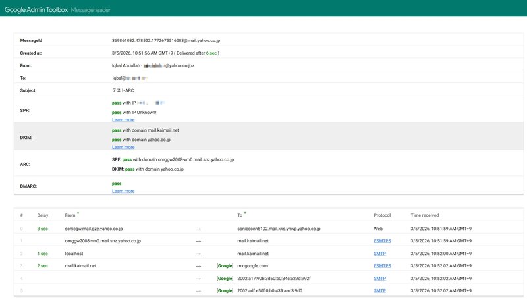This screenshot has width=527, height=299.
Task: Click the DMARC pass result
Action: point(117,184)
